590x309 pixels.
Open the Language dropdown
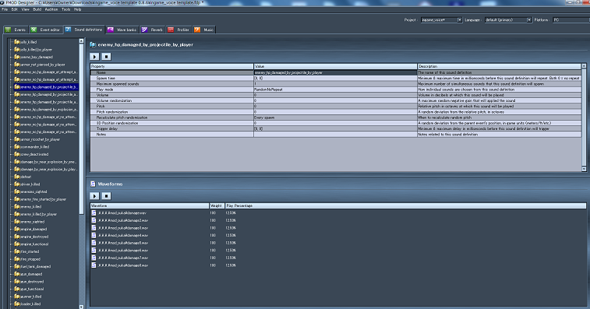pyautogui.click(x=529, y=20)
